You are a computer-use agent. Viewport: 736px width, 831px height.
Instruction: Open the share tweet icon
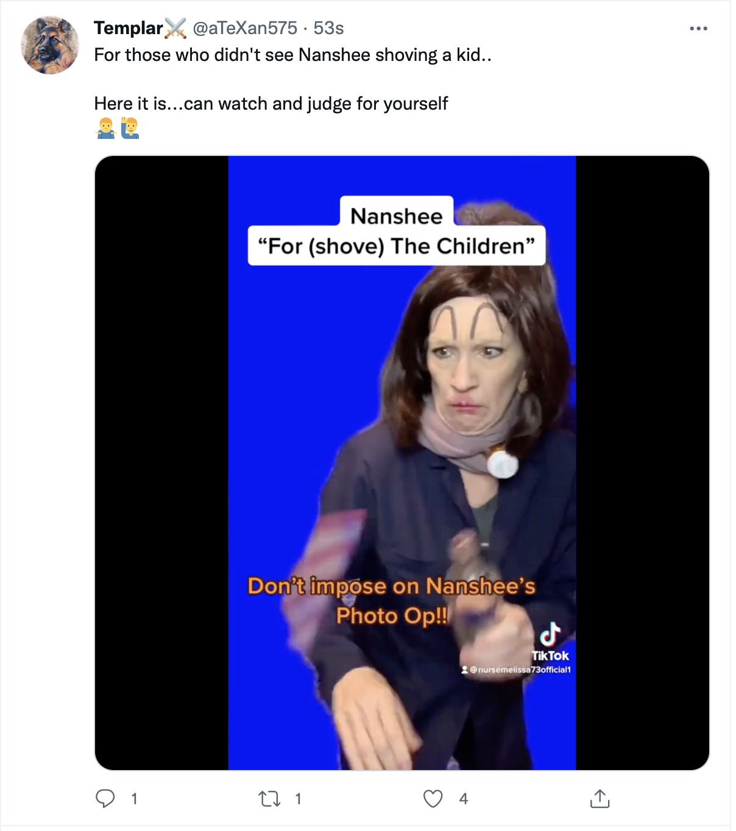(x=600, y=798)
